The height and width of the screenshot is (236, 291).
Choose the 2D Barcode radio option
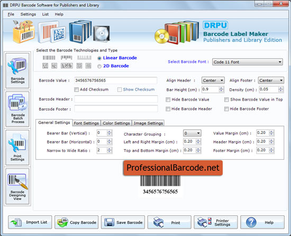coord(99,66)
